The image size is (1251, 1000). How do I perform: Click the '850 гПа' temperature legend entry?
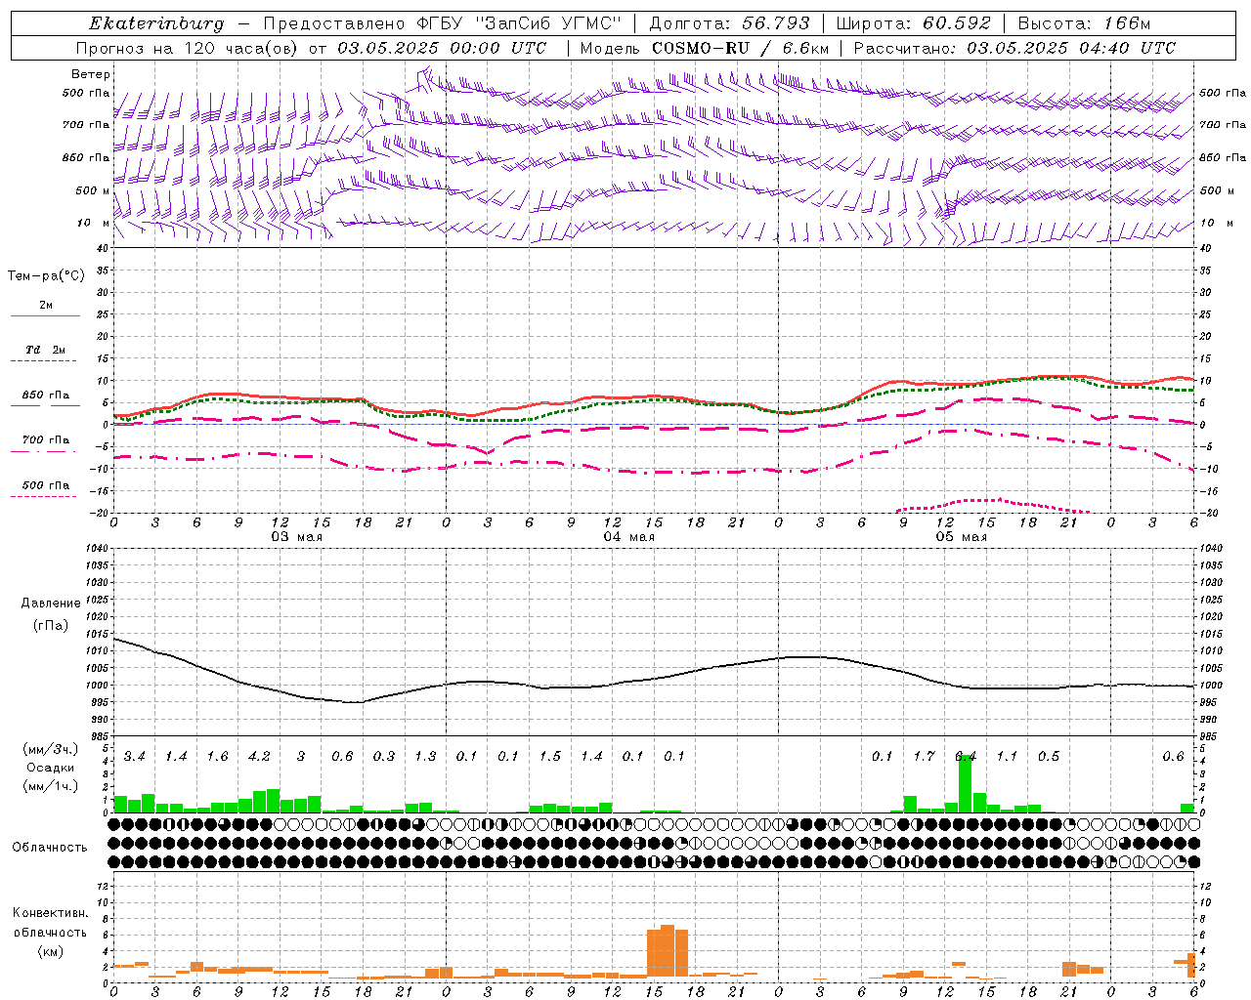[46, 396]
